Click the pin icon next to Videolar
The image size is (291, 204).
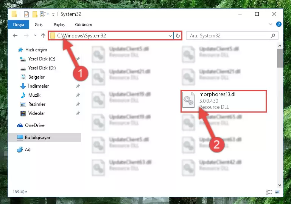coord(78,113)
